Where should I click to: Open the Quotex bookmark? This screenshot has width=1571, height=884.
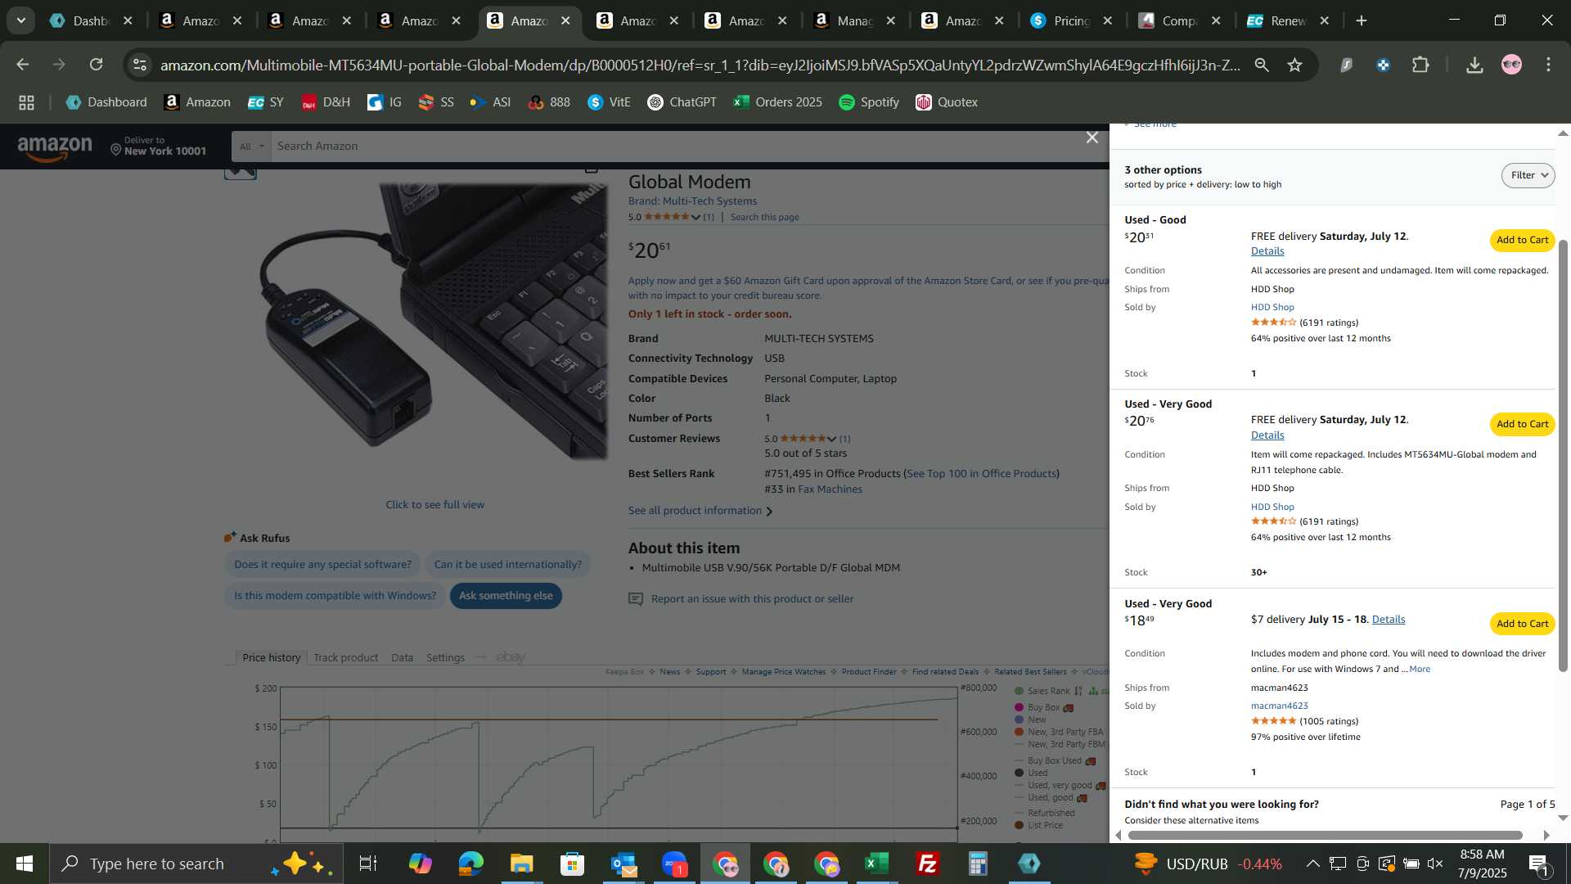(947, 102)
